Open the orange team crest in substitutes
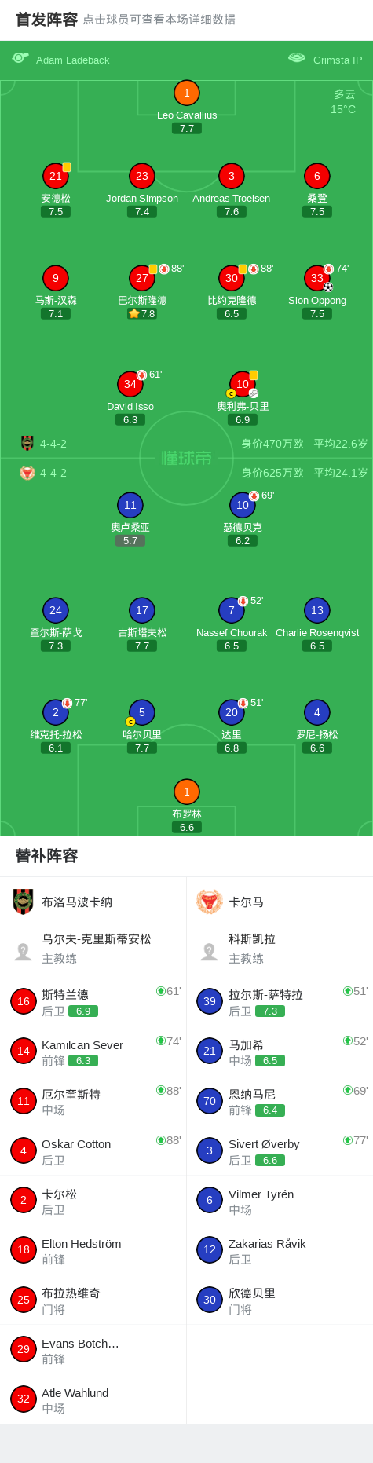 click(x=210, y=902)
